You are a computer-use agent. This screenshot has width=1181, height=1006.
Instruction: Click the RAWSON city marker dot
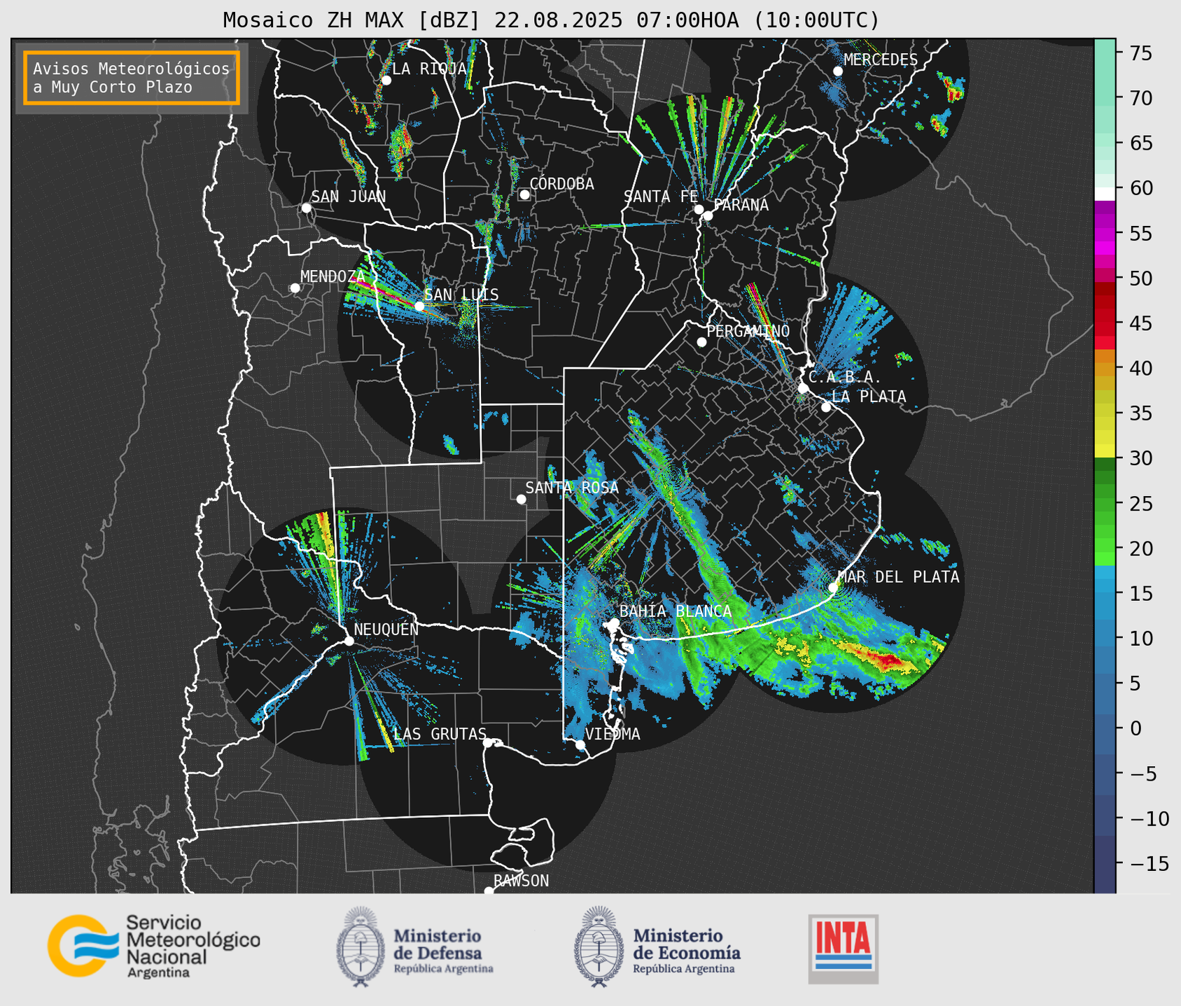pyautogui.click(x=489, y=891)
